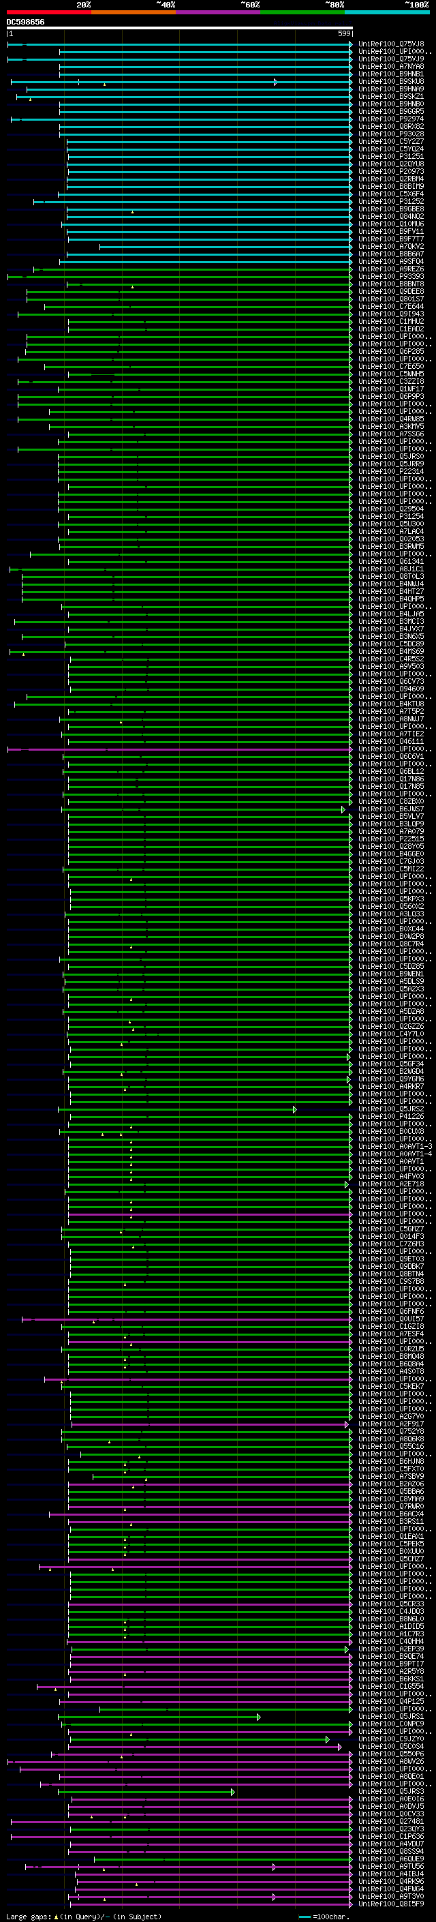436x1922 pixels.
Task: Click the UniRef100_Q27481 label
Action: 391,1821
